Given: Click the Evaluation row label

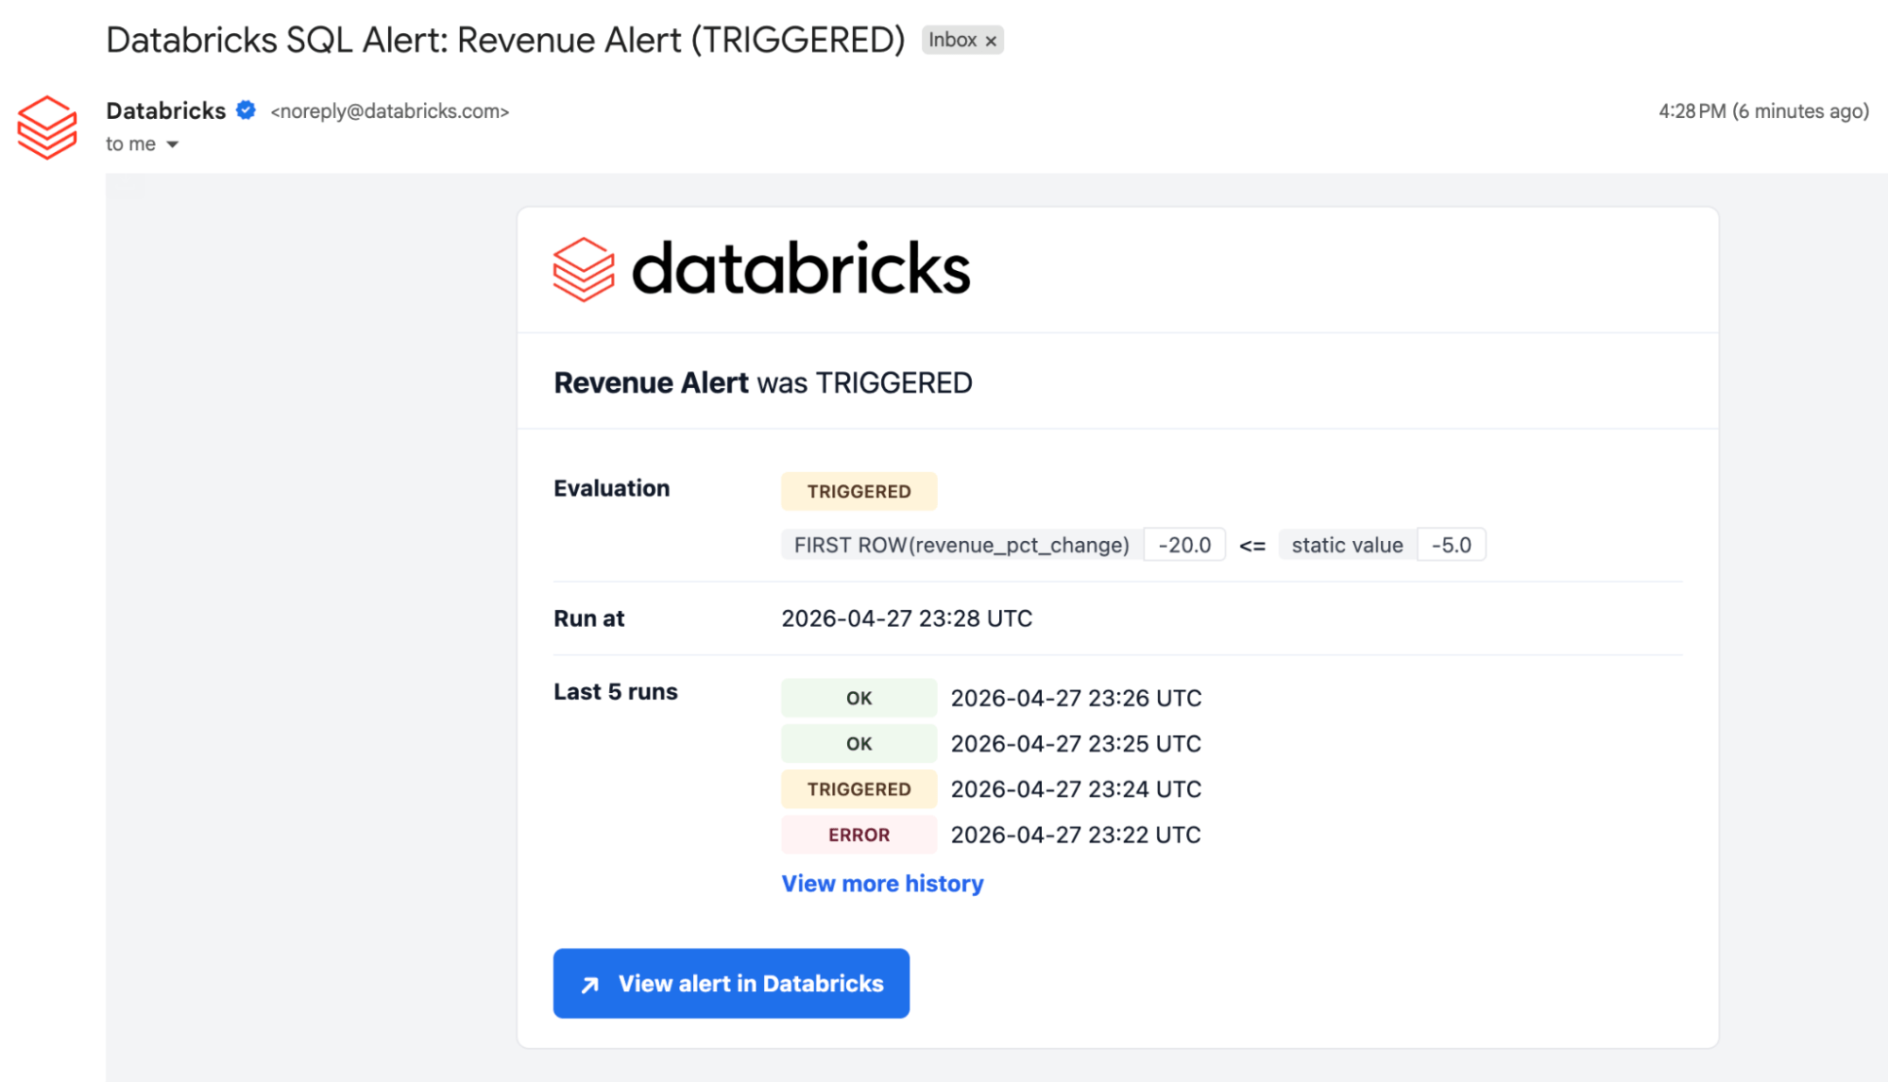Looking at the screenshot, I should tap(611, 488).
